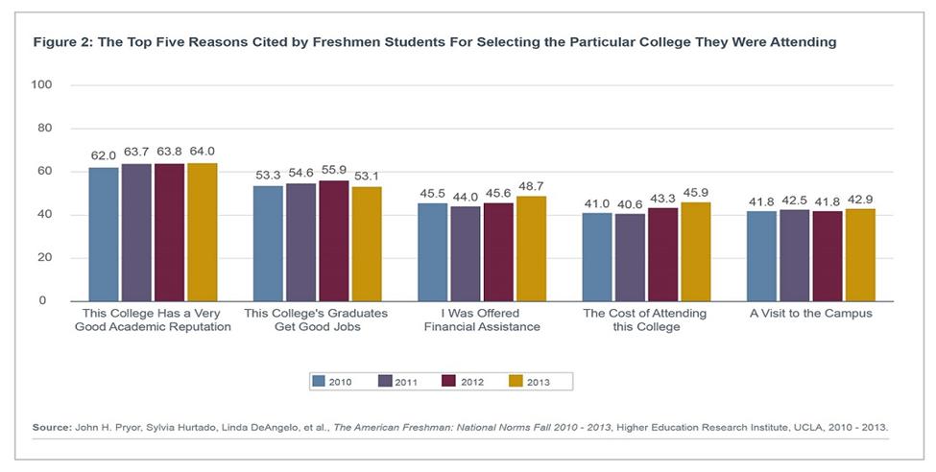The height and width of the screenshot is (472, 936).
Task: Click the 48.7 data label
Action: coord(532,184)
